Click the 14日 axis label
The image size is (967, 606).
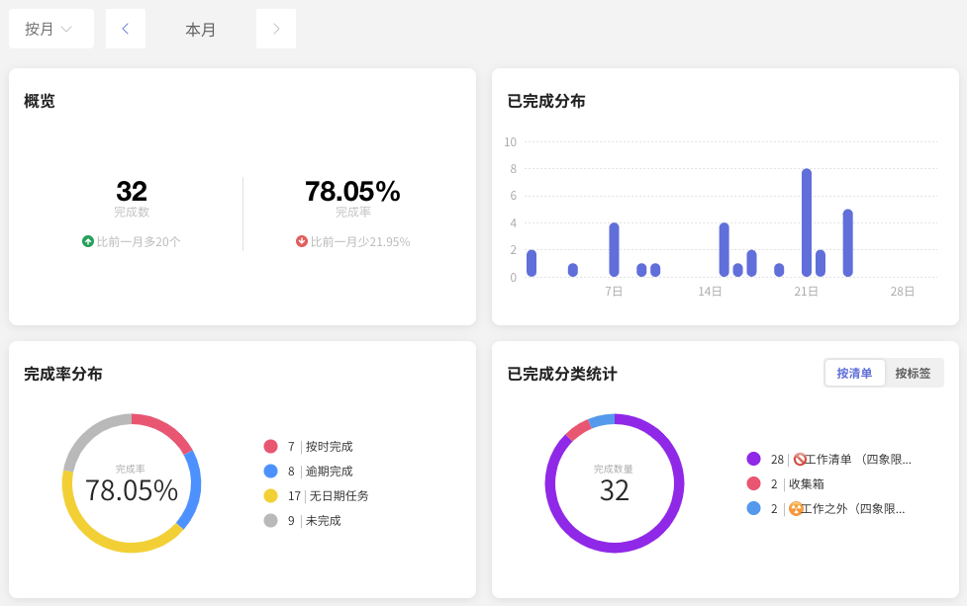coord(710,292)
